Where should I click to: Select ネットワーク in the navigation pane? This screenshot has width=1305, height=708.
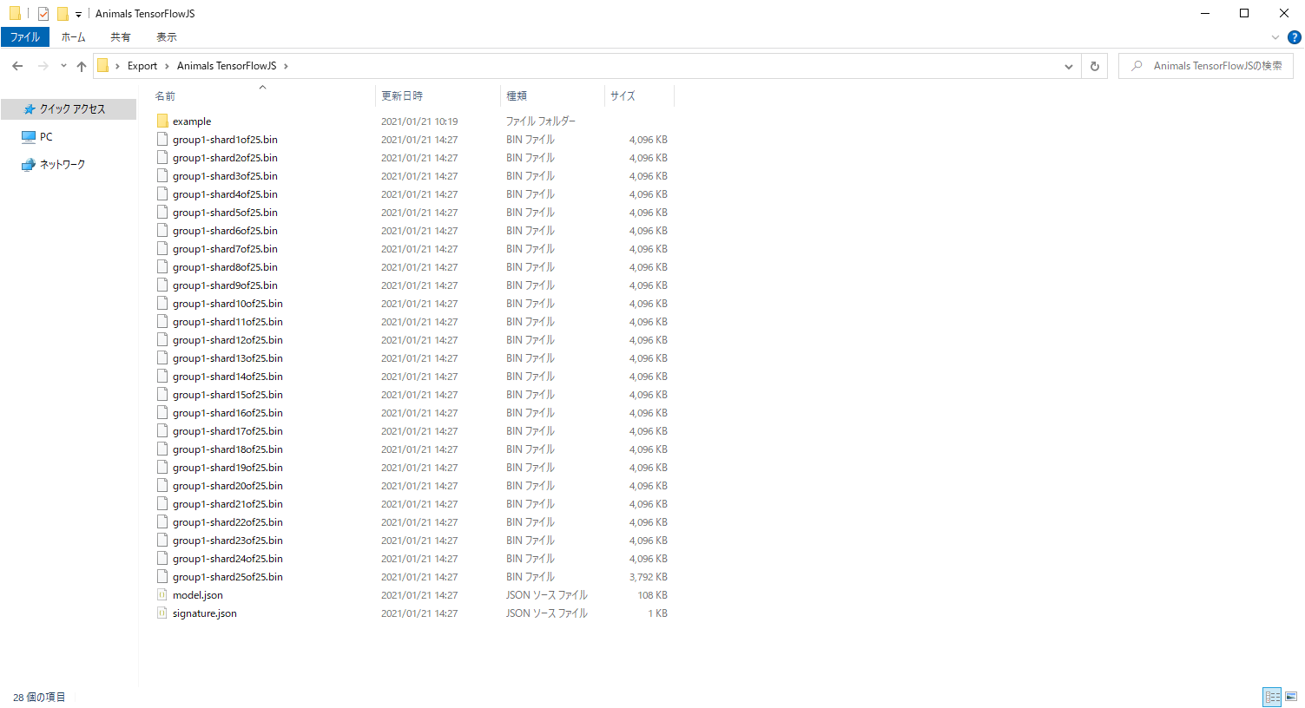click(x=63, y=165)
